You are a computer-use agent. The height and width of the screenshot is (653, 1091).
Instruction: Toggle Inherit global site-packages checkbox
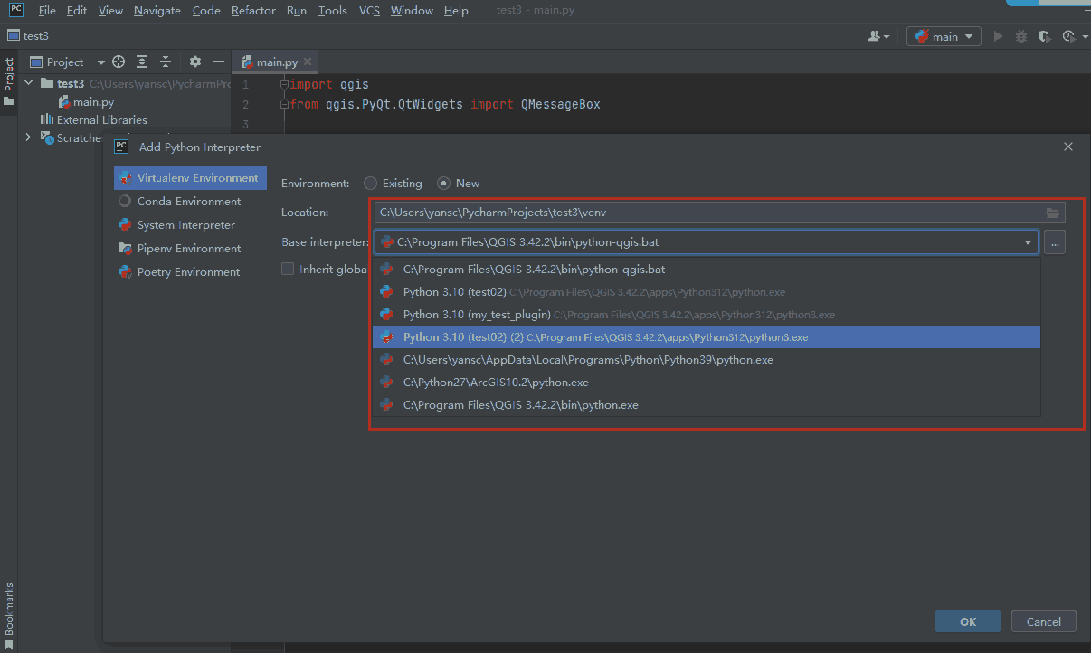tap(288, 269)
